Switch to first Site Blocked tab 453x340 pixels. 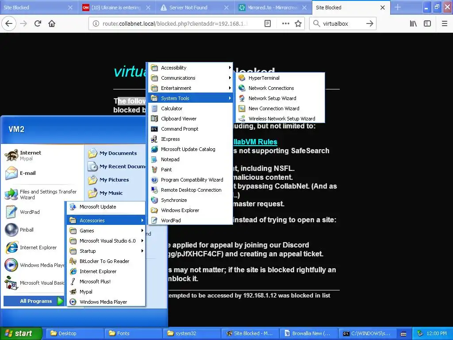(39, 8)
